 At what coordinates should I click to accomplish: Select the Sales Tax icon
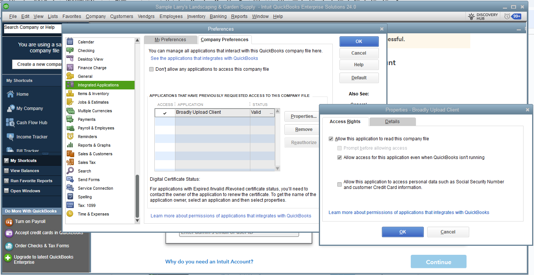pyautogui.click(x=70, y=162)
